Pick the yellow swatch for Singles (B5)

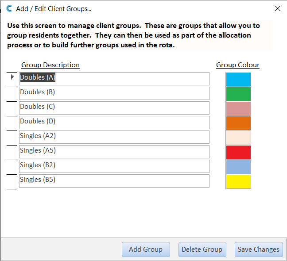238,182
